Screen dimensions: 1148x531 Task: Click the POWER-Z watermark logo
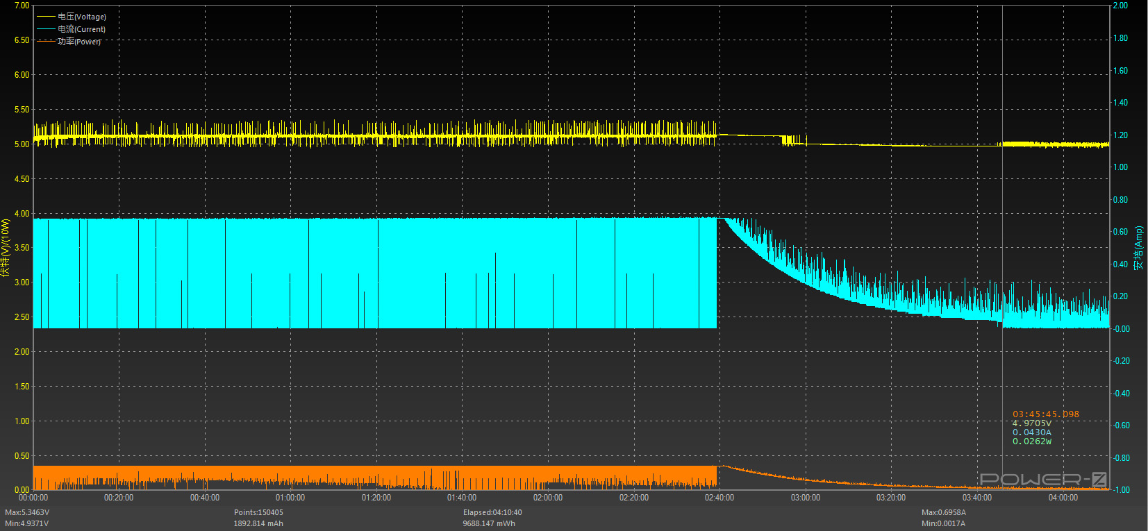click(1042, 480)
